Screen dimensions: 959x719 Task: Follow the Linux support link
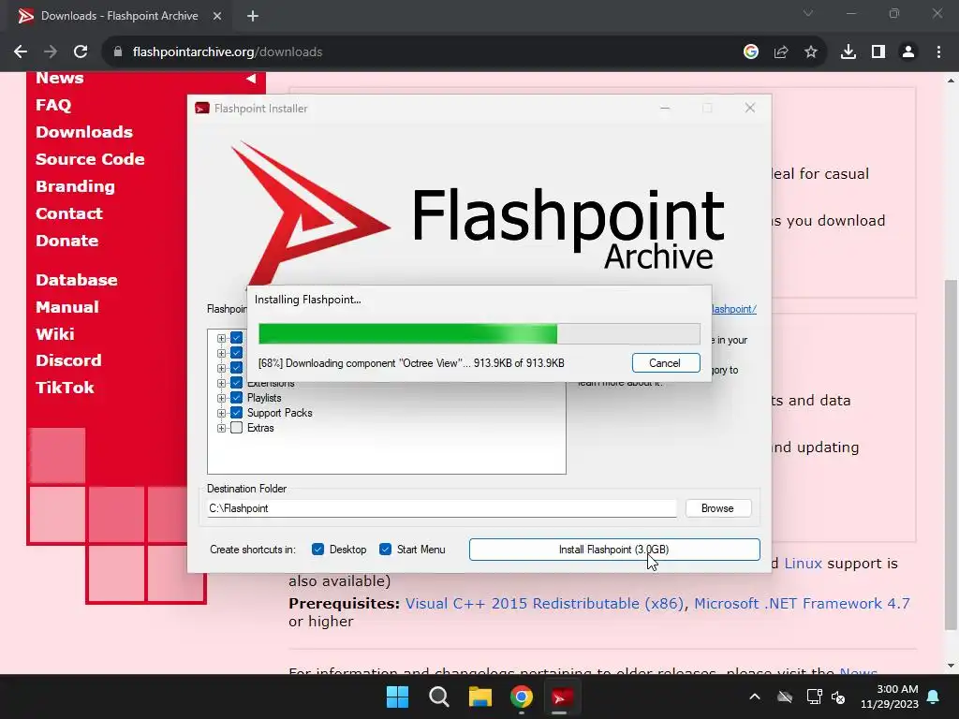point(803,563)
